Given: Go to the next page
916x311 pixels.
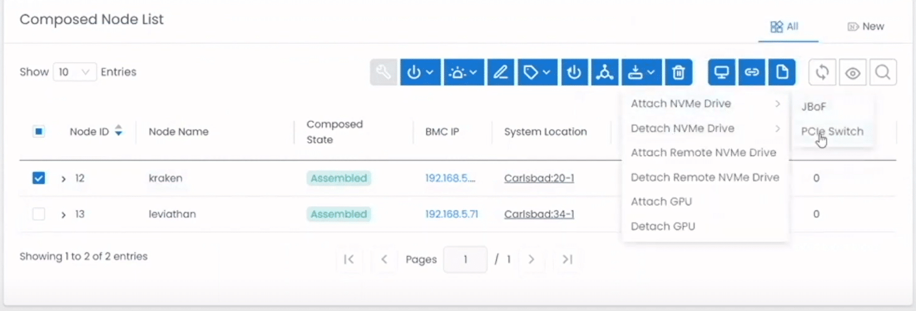Looking at the screenshot, I should (x=531, y=260).
